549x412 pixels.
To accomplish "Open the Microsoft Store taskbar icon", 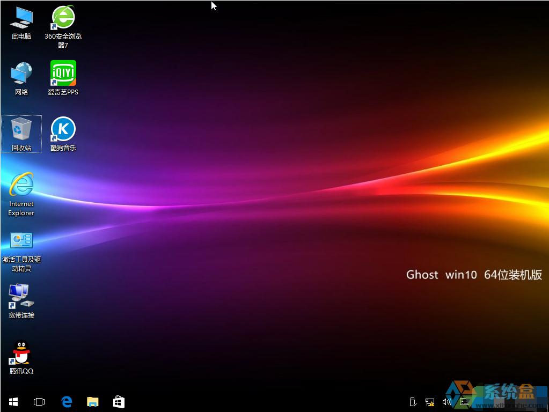I will pyautogui.click(x=119, y=401).
